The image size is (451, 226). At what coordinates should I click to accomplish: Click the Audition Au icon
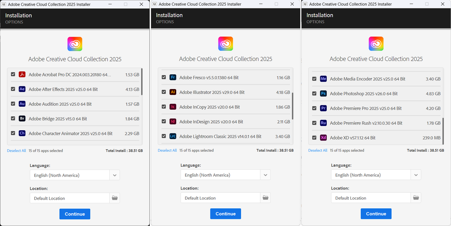22,104
